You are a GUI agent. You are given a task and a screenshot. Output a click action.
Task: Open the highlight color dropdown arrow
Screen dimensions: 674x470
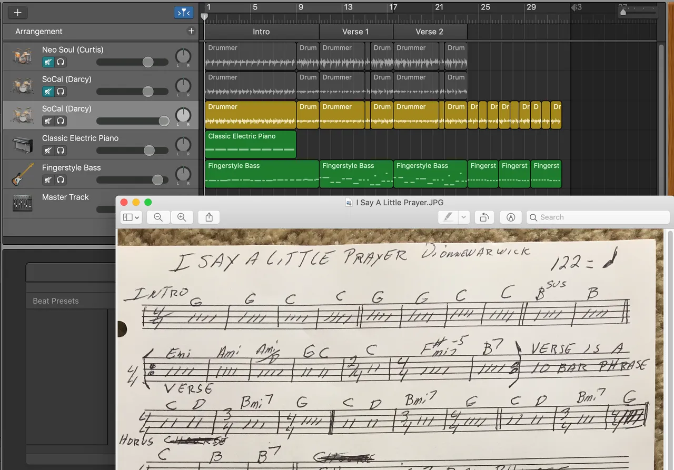pyautogui.click(x=463, y=217)
